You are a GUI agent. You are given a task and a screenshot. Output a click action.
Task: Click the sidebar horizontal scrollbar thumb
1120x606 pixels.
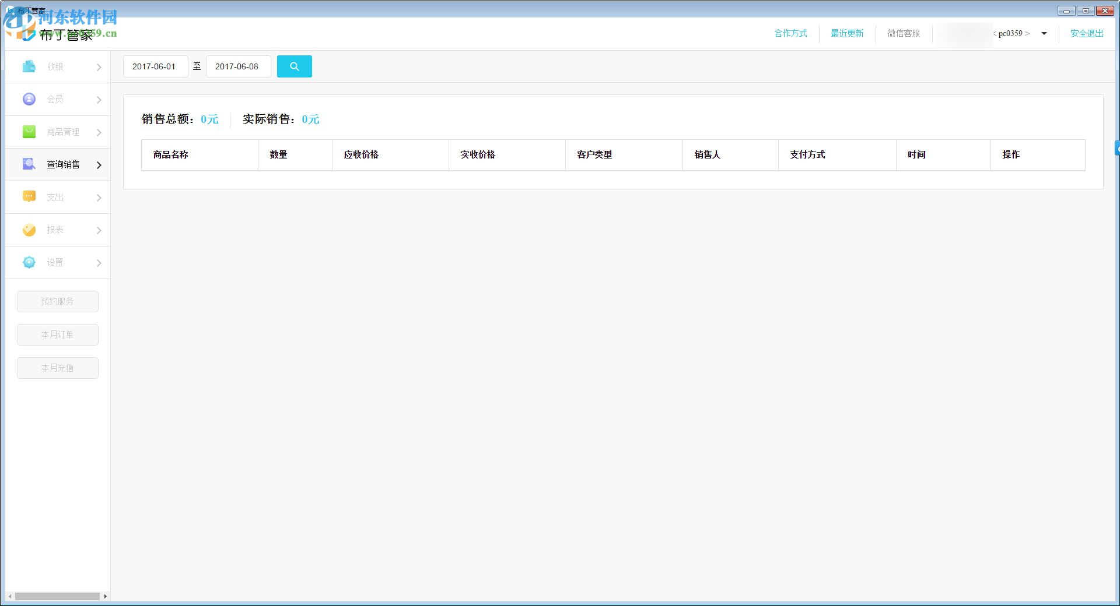tap(57, 596)
